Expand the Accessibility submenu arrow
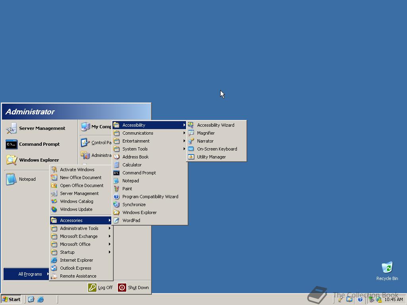The height and width of the screenshot is (305, 407). (184, 125)
